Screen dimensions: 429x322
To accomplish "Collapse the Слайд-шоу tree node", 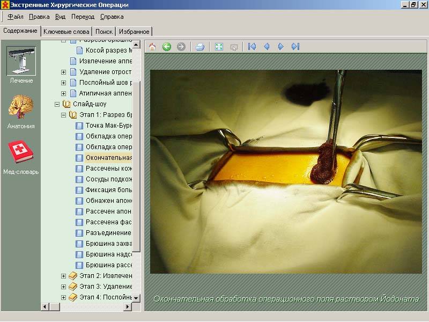I will (56, 104).
